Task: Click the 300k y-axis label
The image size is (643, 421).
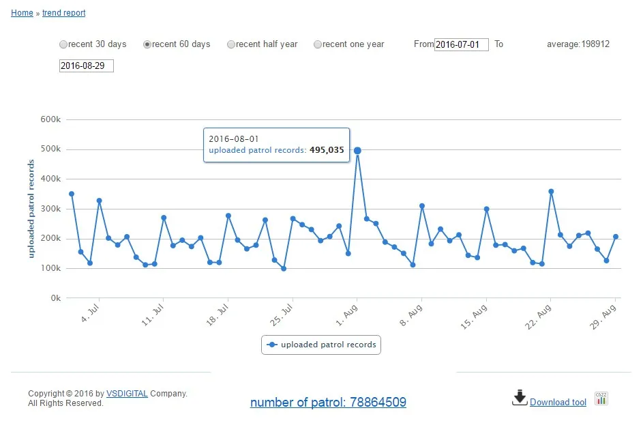Action: (x=50, y=209)
